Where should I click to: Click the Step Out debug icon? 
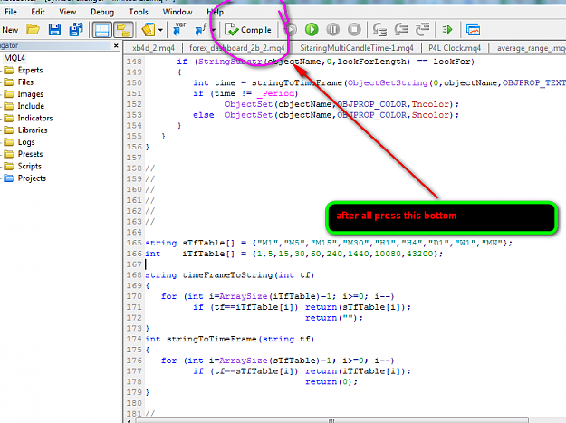point(422,30)
